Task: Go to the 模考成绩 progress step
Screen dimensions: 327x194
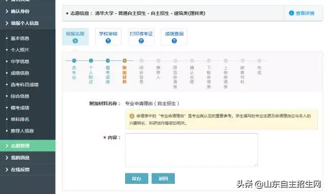Action: coord(108,60)
